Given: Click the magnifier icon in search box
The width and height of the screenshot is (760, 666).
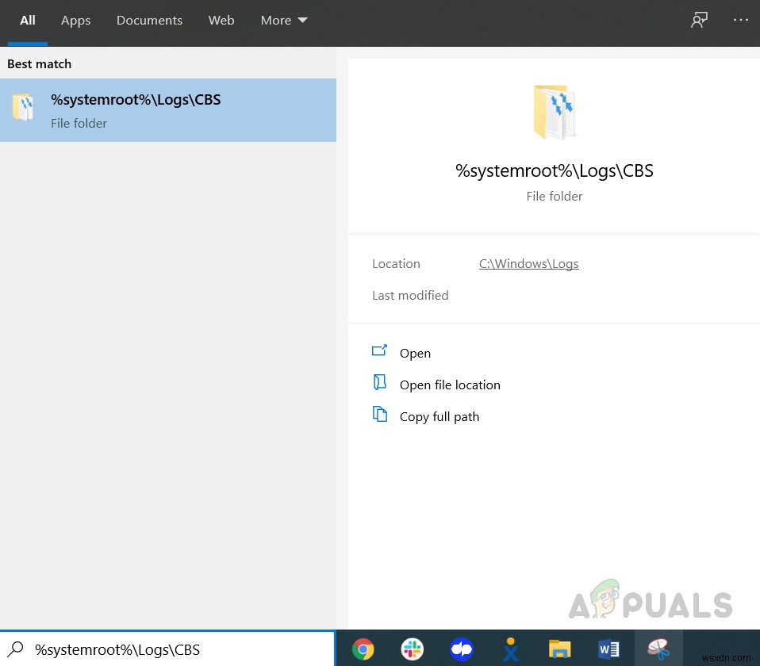Looking at the screenshot, I should pyautogui.click(x=16, y=649).
